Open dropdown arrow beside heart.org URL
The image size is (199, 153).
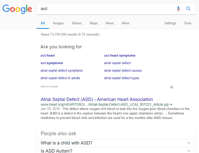(x=171, y=105)
